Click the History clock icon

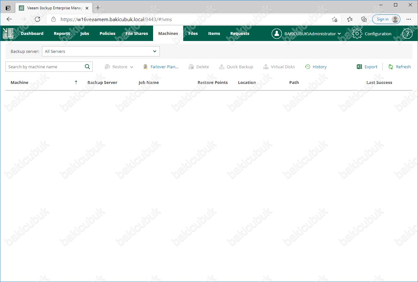click(x=307, y=67)
